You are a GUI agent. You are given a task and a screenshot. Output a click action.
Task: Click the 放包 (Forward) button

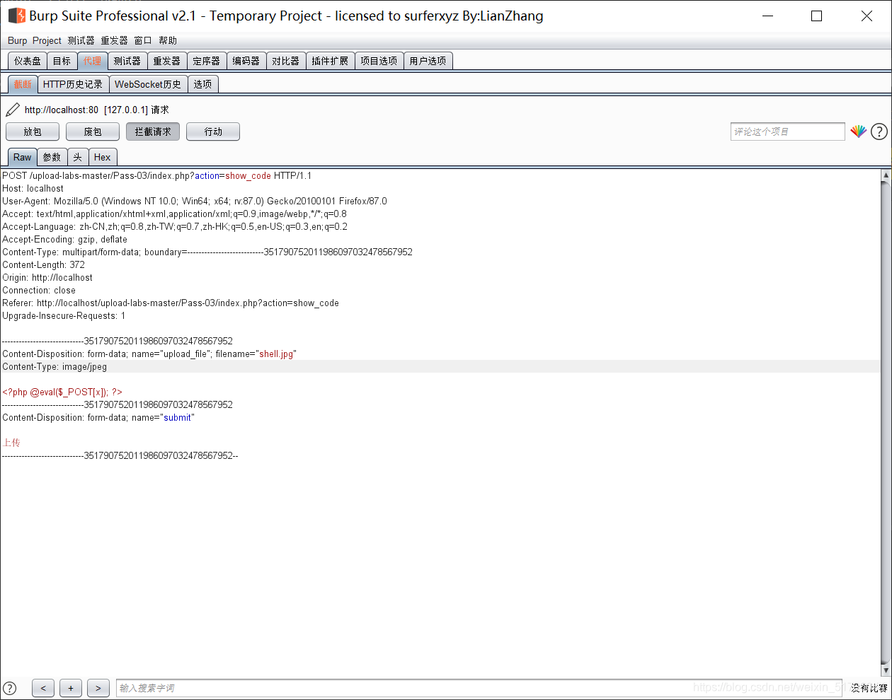pyautogui.click(x=33, y=132)
